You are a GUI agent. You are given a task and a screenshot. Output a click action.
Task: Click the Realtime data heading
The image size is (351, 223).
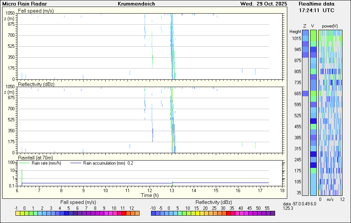coord(316,4)
